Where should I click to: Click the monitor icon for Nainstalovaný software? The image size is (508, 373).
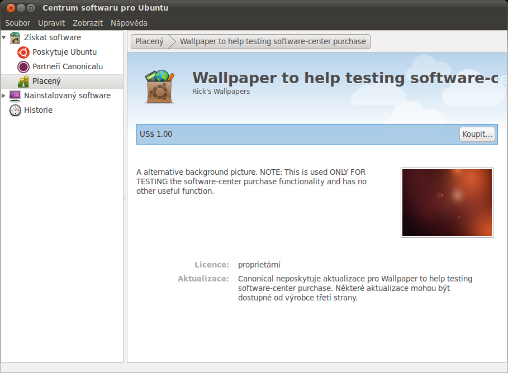(x=15, y=95)
